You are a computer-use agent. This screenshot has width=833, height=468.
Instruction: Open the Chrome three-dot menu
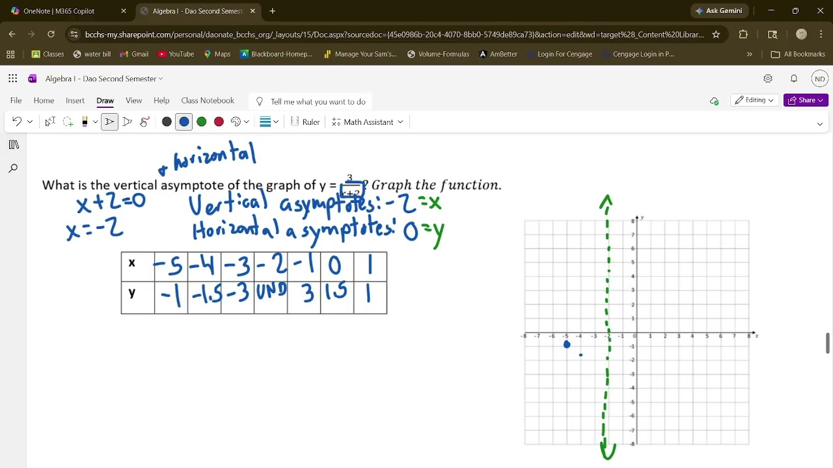point(820,34)
